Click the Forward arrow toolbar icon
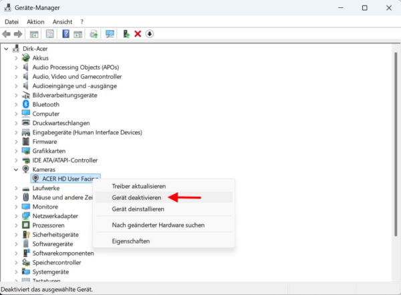The height and width of the screenshot is (295, 401). (18, 34)
